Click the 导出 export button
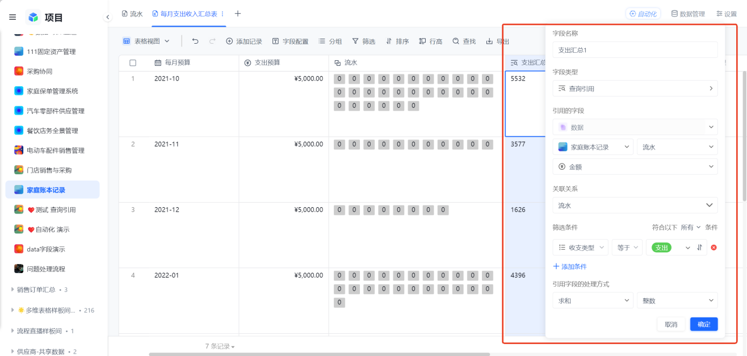 click(x=497, y=41)
